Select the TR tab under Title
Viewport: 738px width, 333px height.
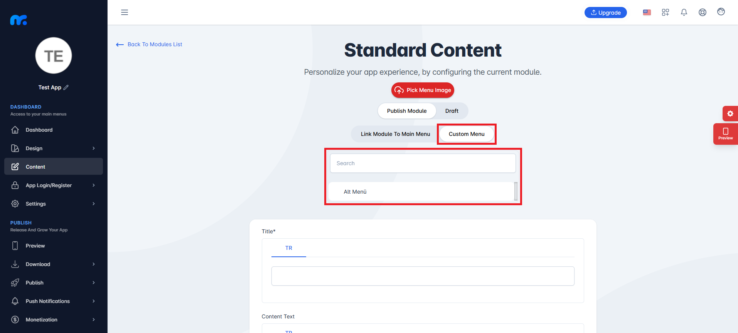pyautogui.click(x=289, y=248)
